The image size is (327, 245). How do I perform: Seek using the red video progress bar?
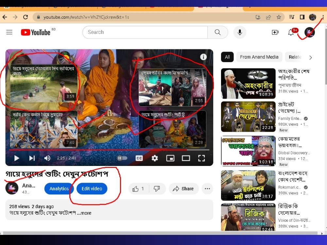[x=109, y=150]
